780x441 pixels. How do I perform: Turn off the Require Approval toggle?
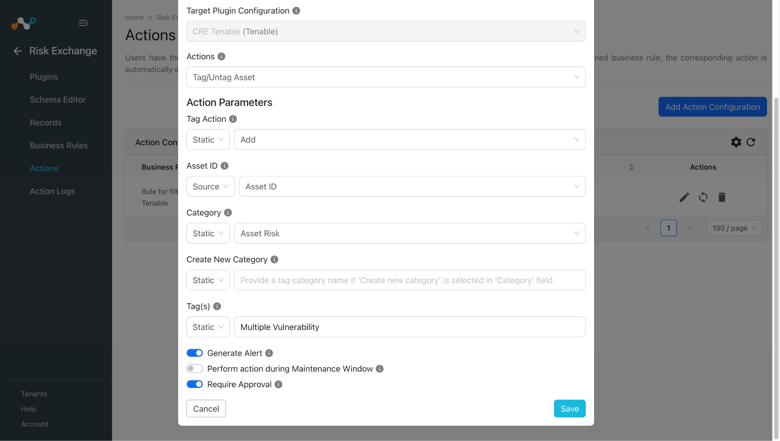coord(195,384)
